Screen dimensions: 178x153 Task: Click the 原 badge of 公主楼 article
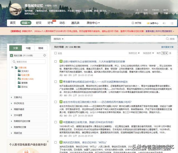point(61,61)
